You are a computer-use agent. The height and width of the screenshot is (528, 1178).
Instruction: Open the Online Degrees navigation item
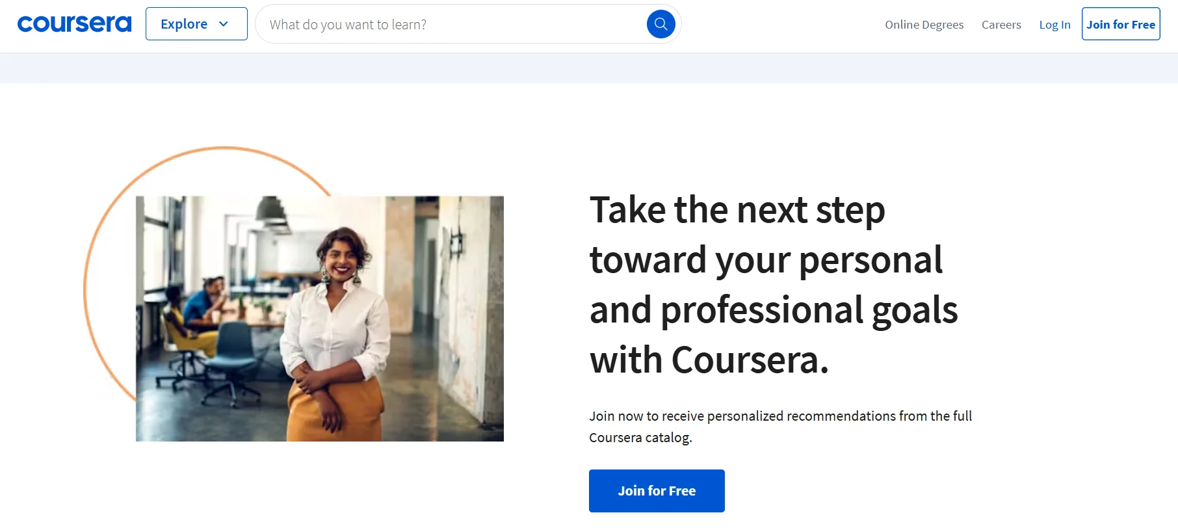(x=924, y=25)
